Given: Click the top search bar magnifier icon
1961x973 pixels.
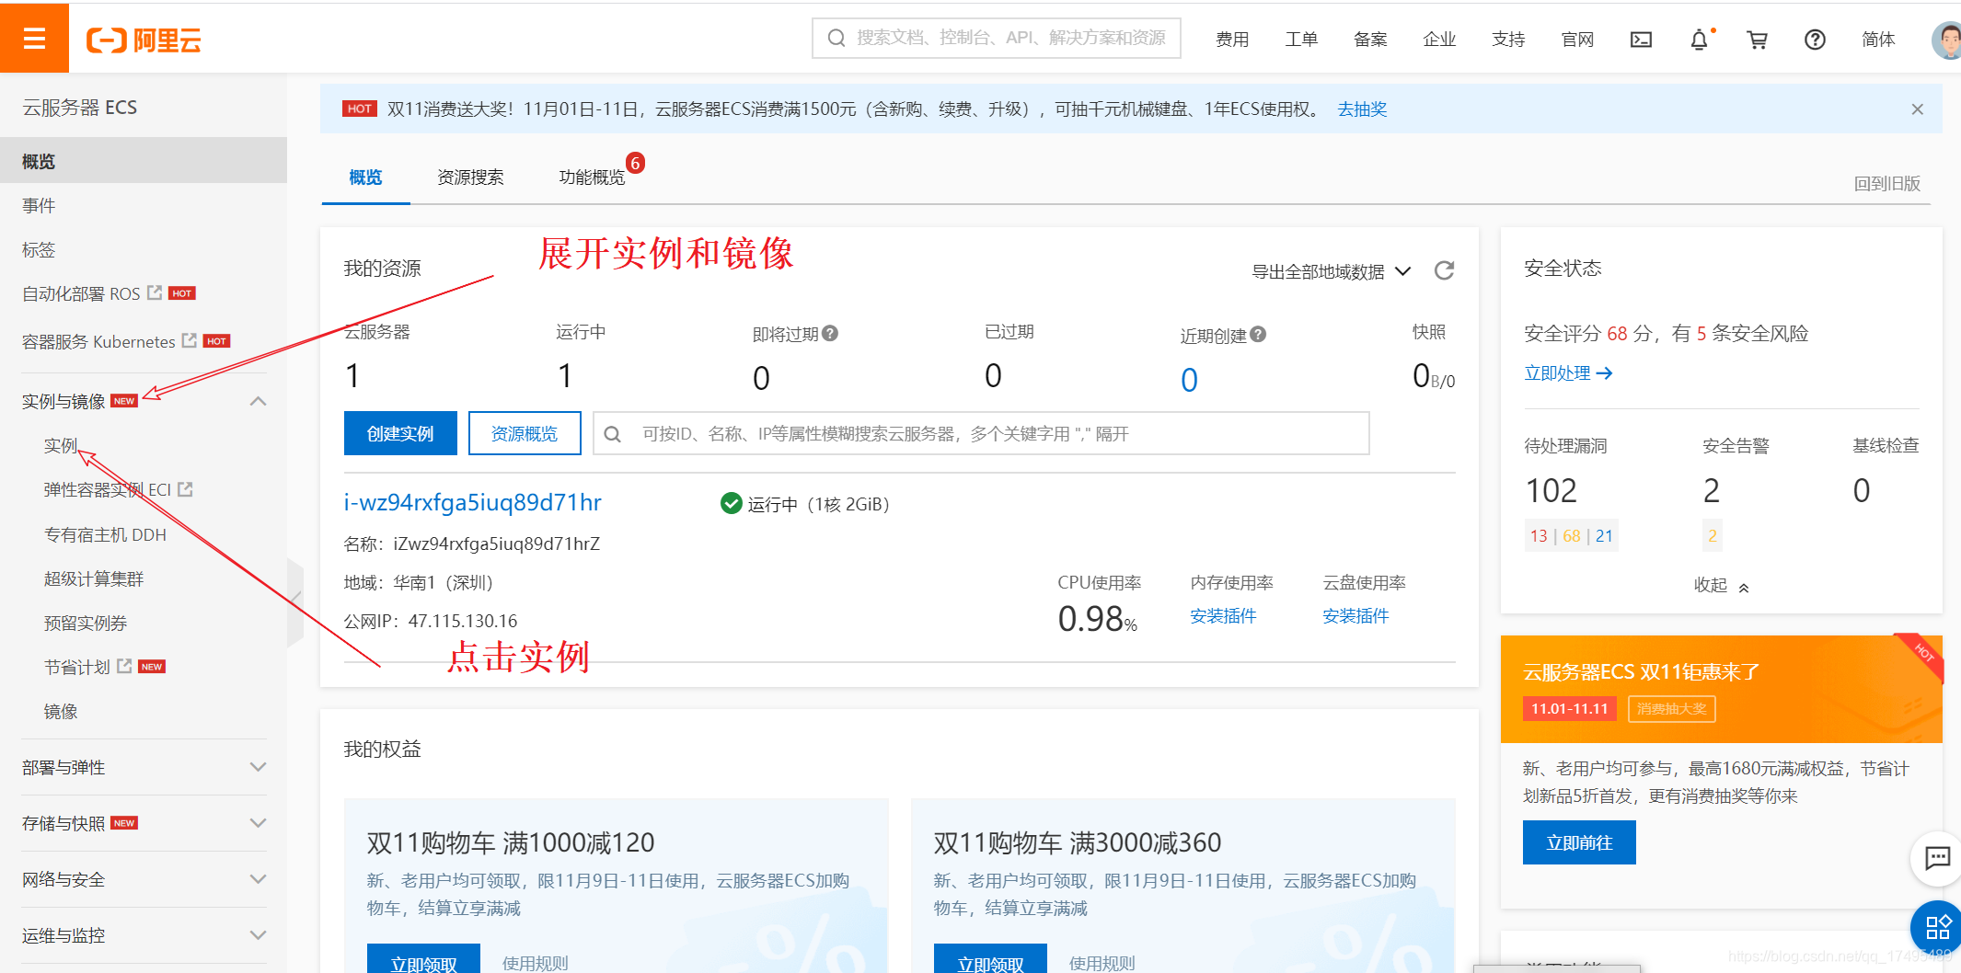Looking at the screenshot, I should pos(836,39).
